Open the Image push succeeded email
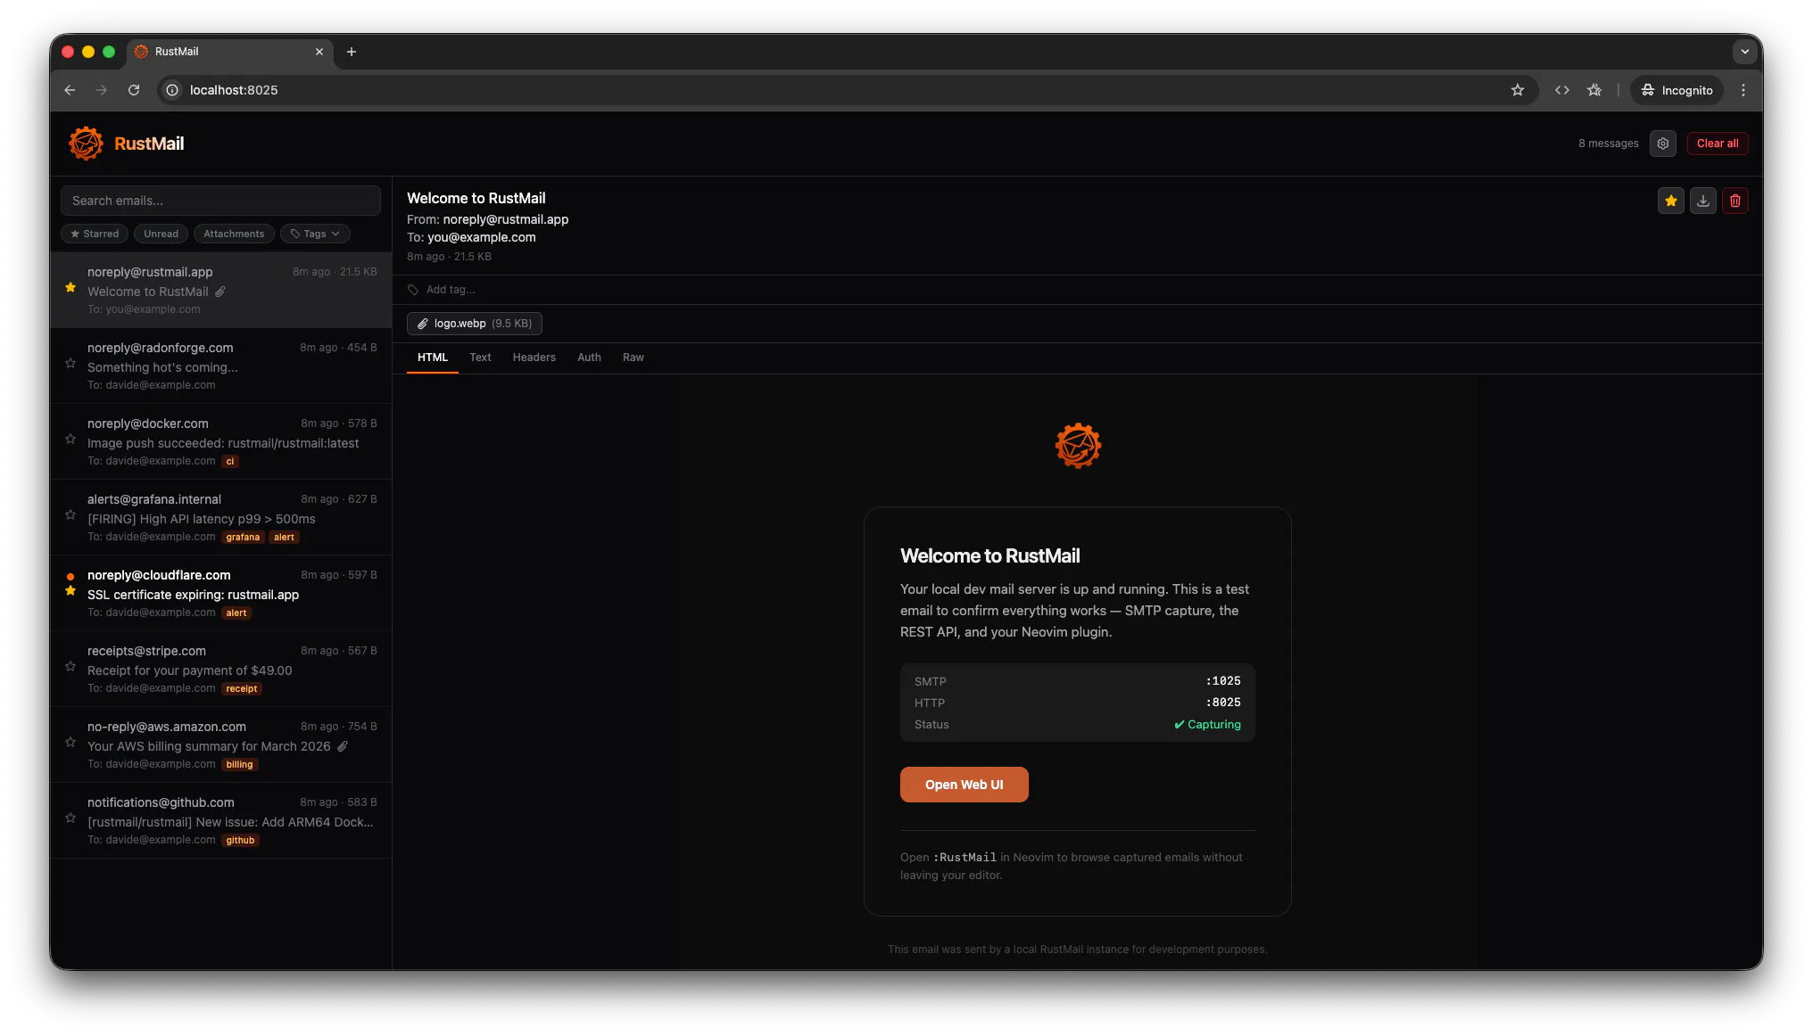Viewport: 1813px width, 1036px height. (x=221, y=441)
